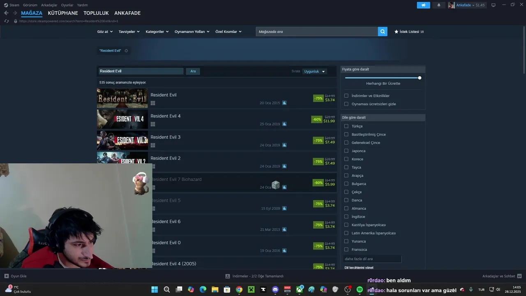Expand the Tavsiyeler dropdown
Image resolution: width=526 pixels, height=296 pixels.
pyautogui.click(x=129, y=32)
